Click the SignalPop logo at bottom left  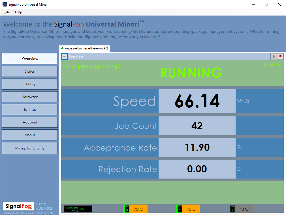(18, 206)
